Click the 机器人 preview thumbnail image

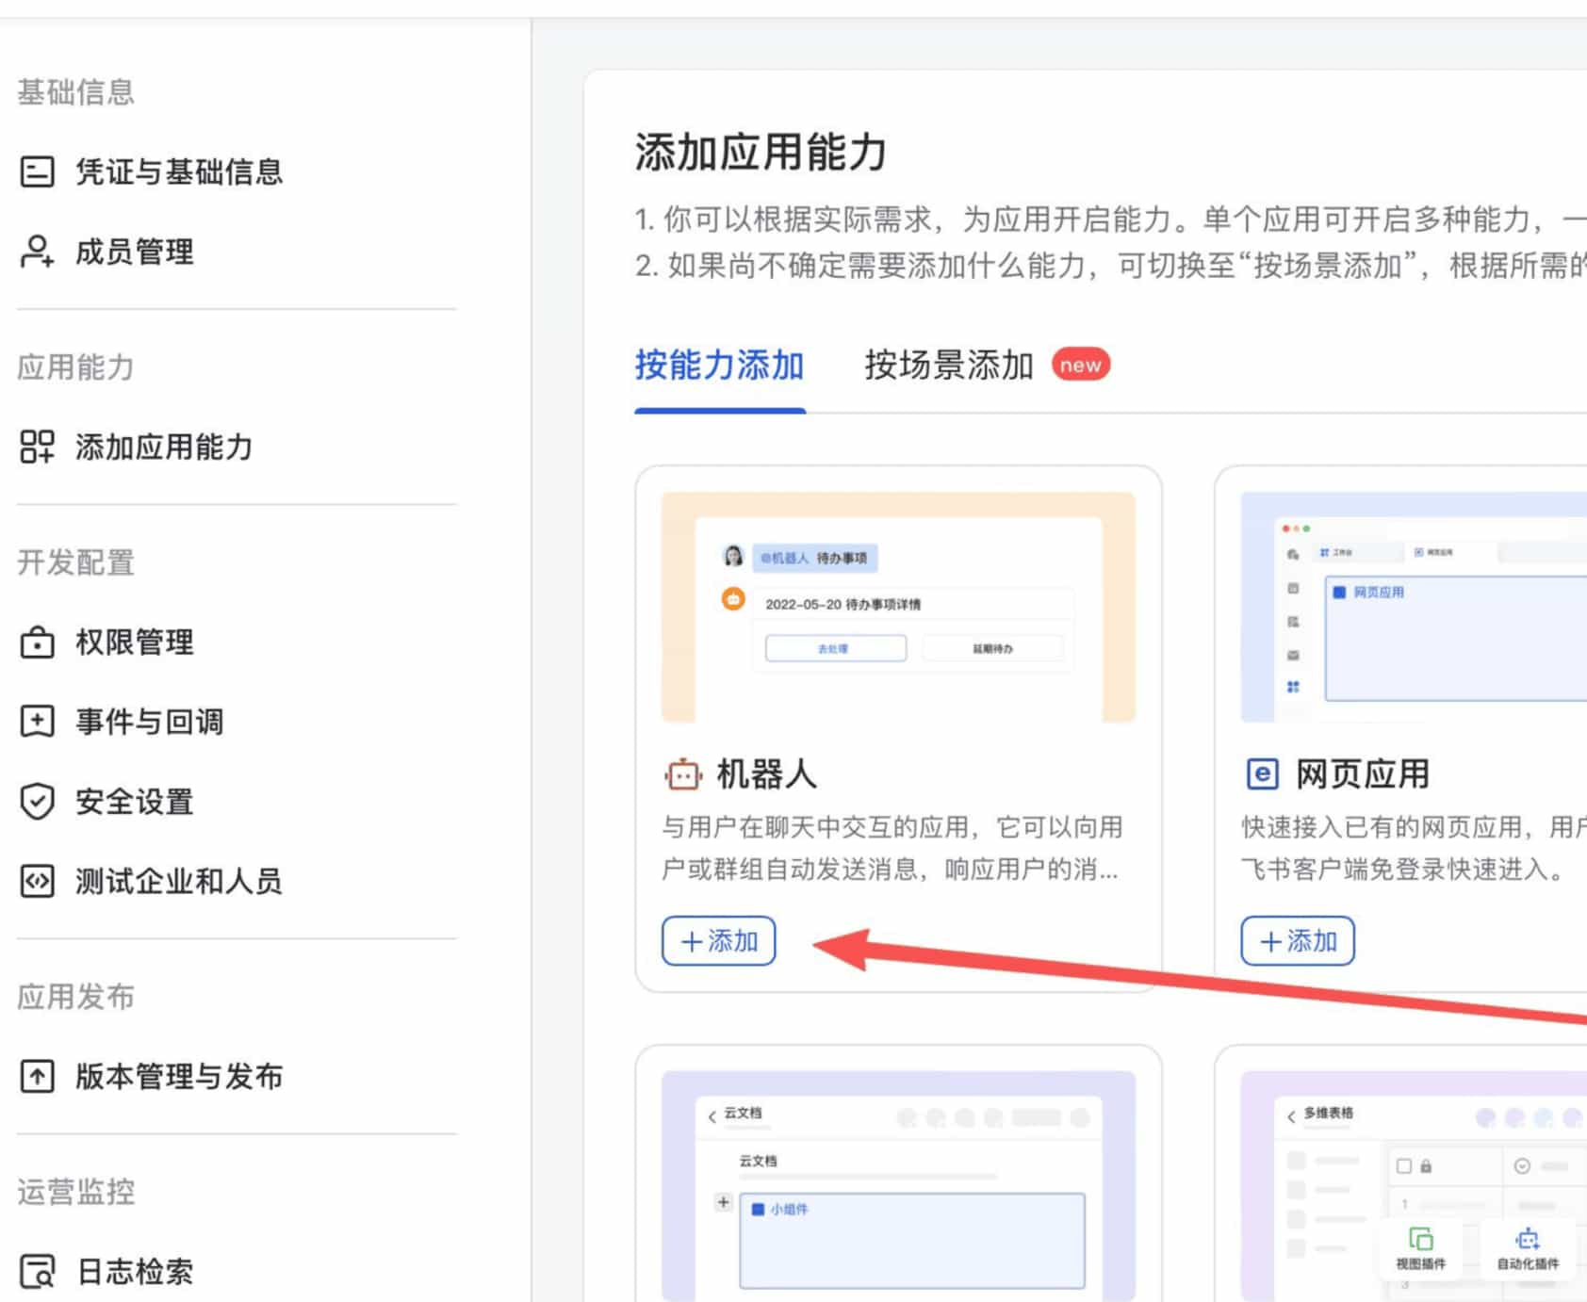[898, 607]
